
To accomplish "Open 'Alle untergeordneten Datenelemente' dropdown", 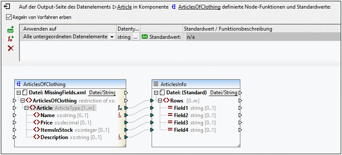I will point(112,37).
